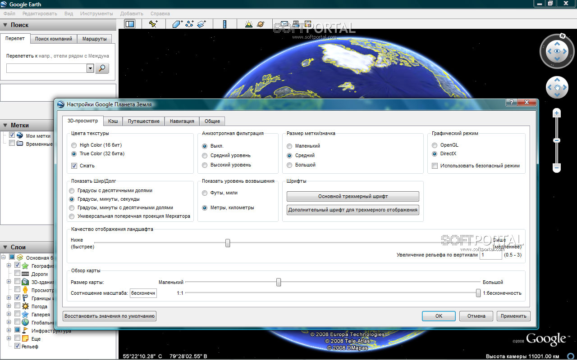Click the green star icon in Layers
Image resolution: width=577 pixels, height=360 pixels.
[x=25, y=265]
